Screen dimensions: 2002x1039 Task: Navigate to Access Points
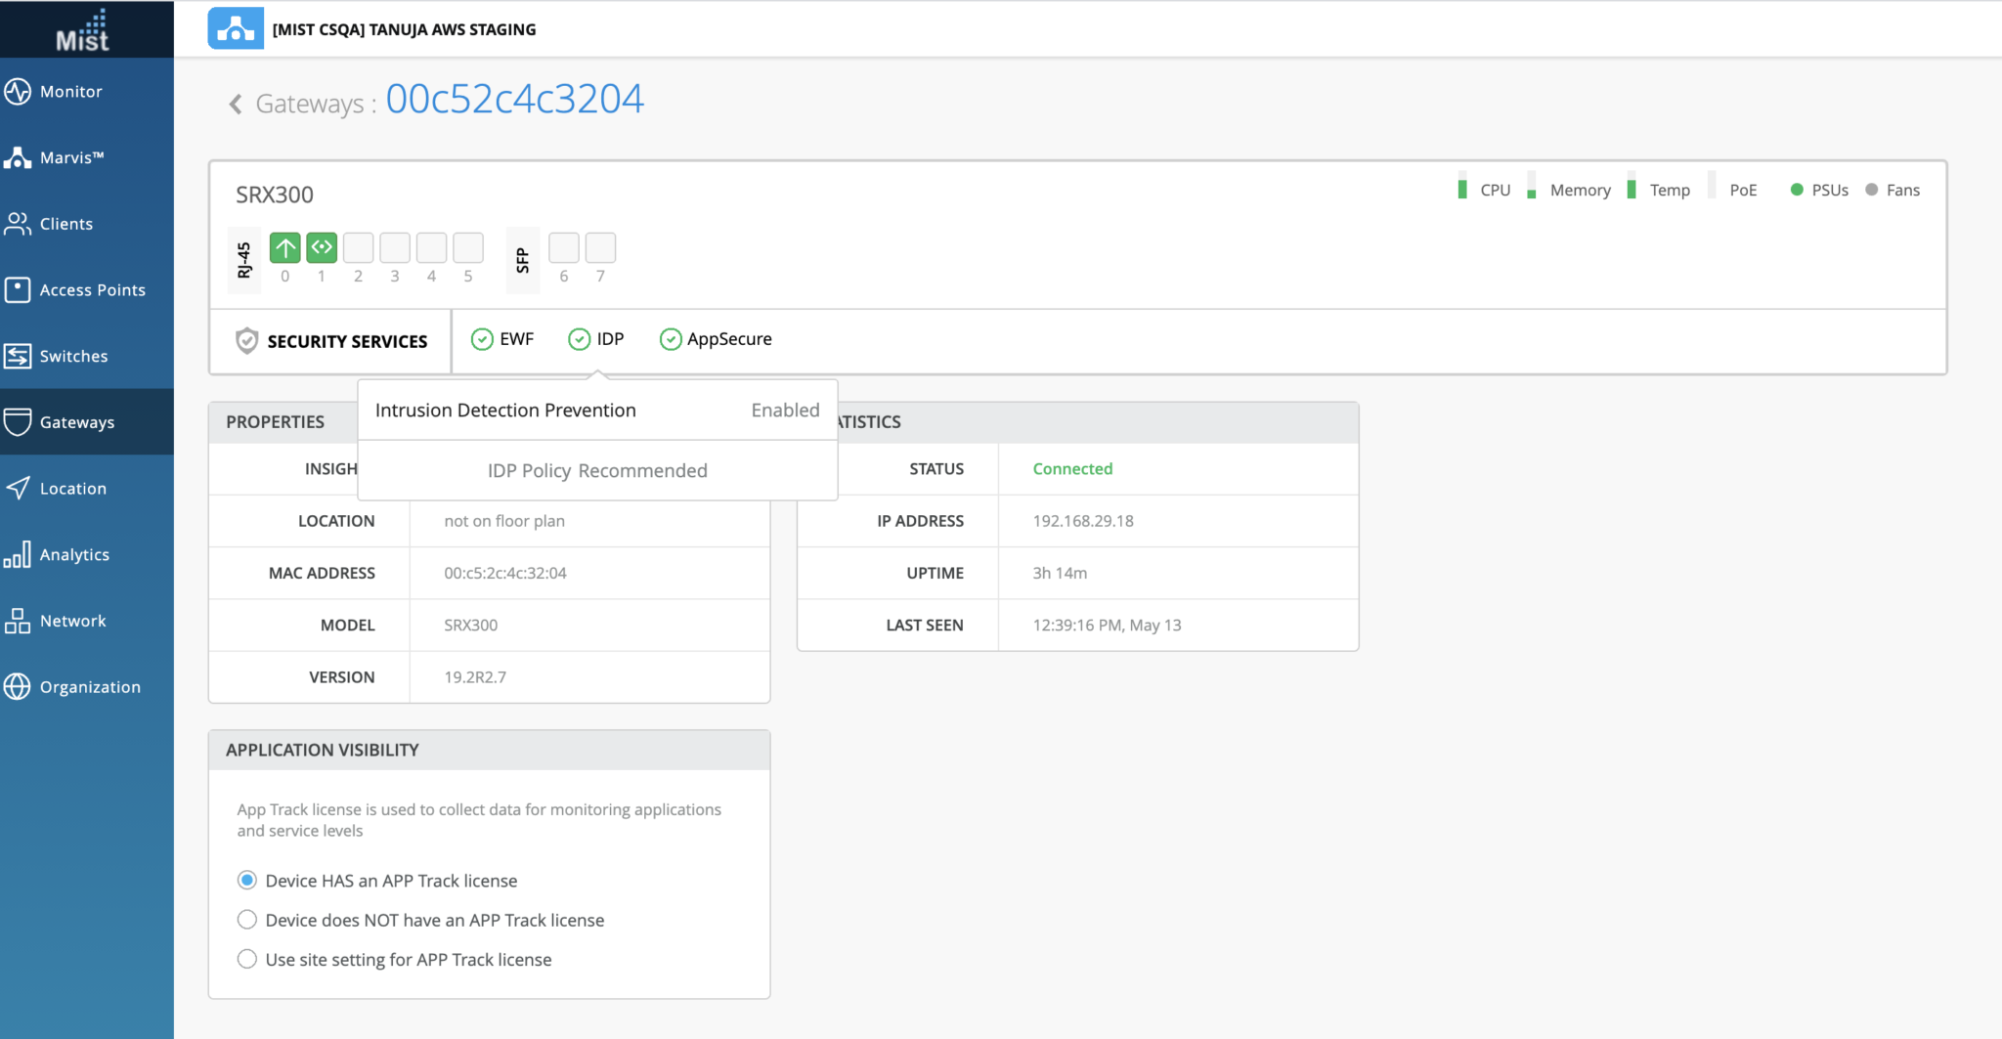pyautogui.click(x=92, y=289)
